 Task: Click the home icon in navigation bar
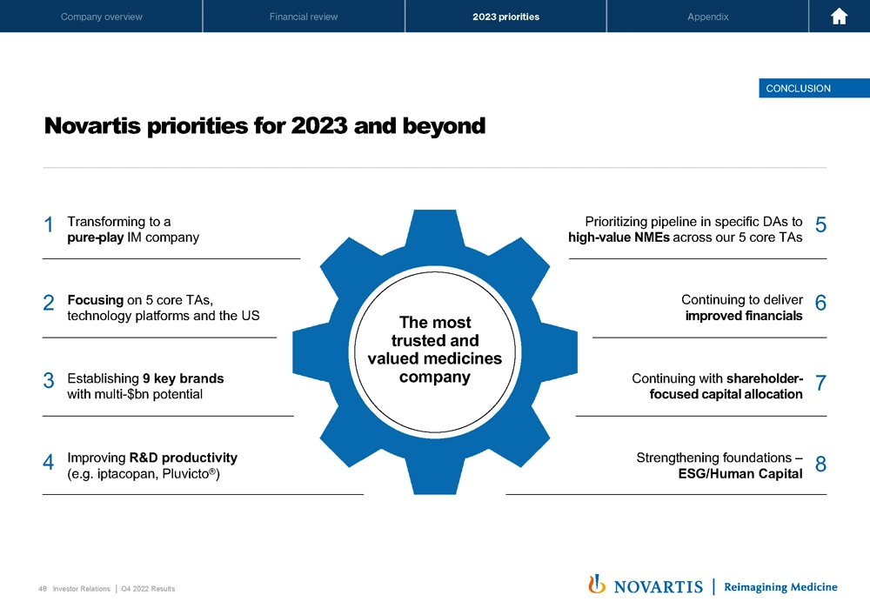840,17
